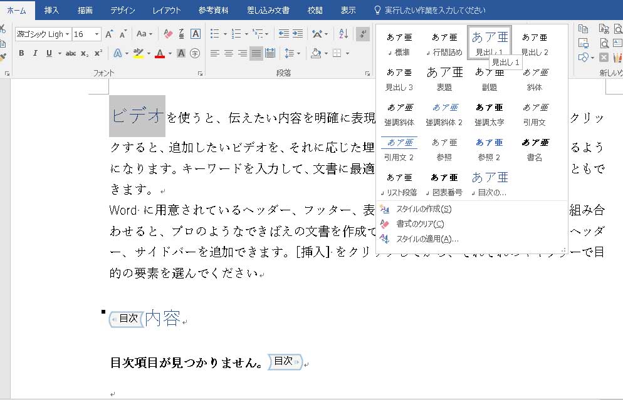
Task: Toggle italic formatting
Action: pos(35,53)
